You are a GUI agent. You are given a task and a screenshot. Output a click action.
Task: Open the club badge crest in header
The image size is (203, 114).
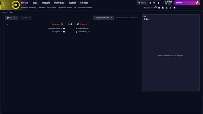click(16, 5)
